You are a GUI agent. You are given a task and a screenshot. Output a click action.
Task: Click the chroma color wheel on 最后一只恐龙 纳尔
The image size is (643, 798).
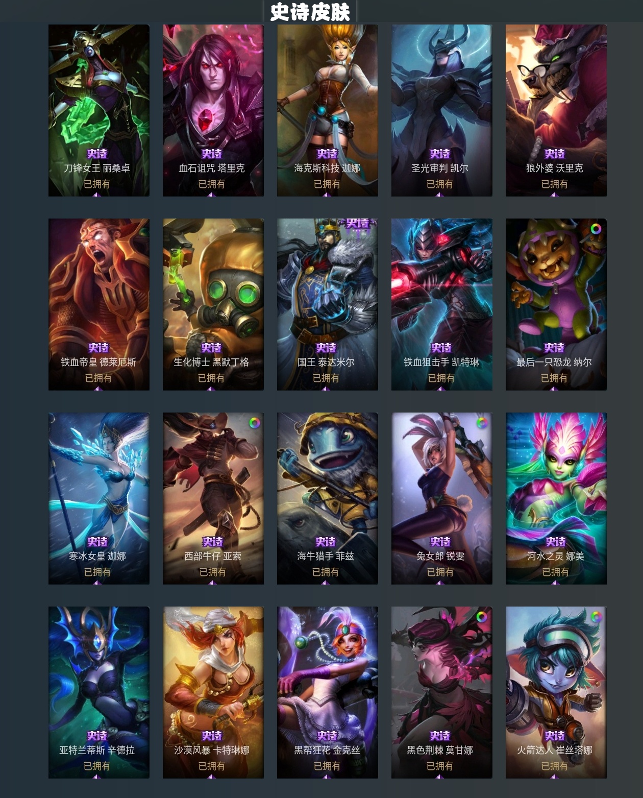click(x=596, y=229)
